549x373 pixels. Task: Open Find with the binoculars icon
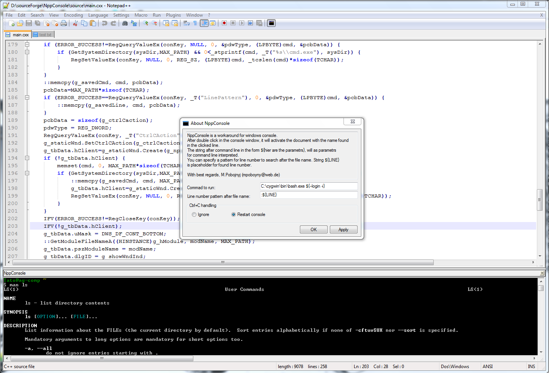(125, 23)
